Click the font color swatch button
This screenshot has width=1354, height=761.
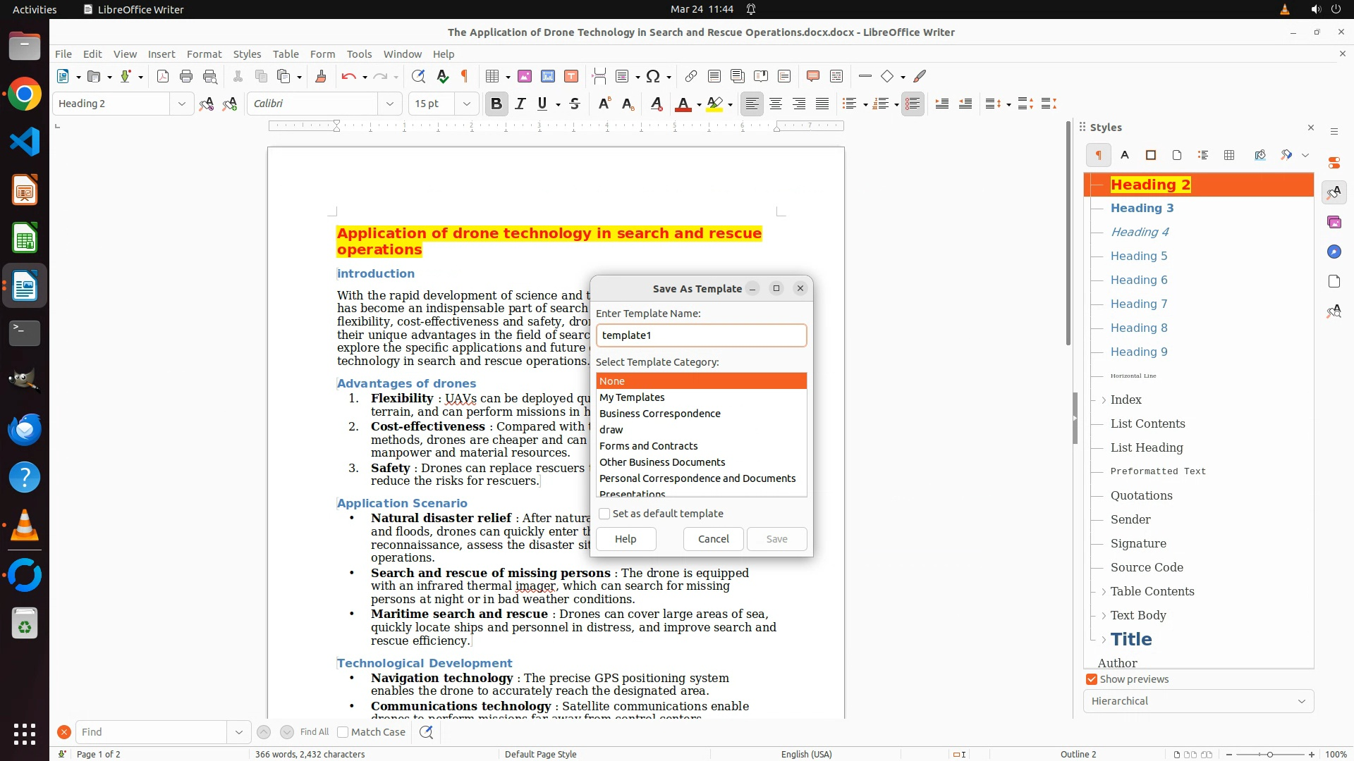pyautogui.click(x=683, y=104)
